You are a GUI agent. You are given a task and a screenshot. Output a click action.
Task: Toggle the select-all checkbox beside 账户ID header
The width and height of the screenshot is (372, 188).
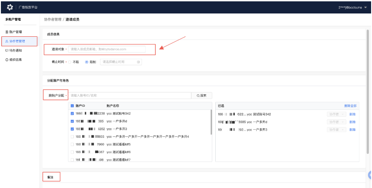72,106
